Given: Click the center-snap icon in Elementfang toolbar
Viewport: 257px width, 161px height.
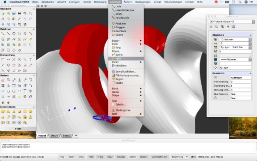Looking at the screenshot, I should click(x=9, y=65).
